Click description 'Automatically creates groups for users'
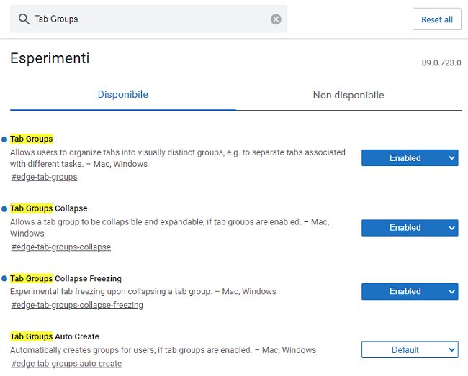The height and width of the screenshot is (376, 468). (163, 350)
